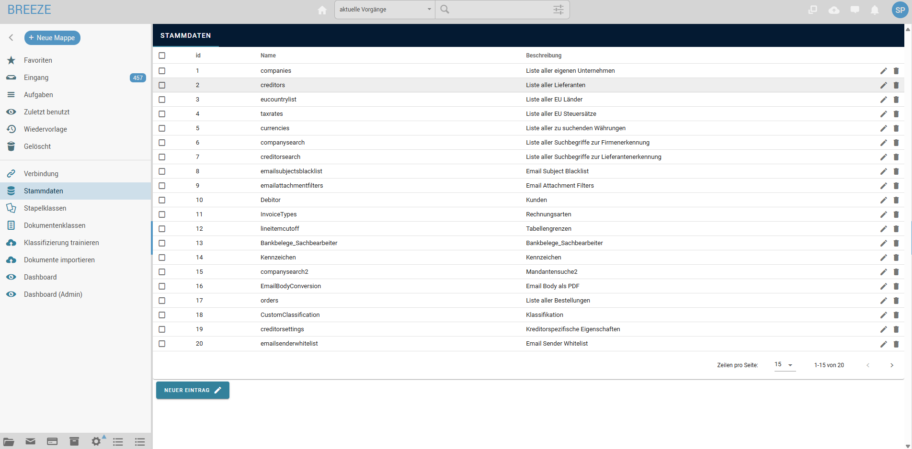This screenshot has width=912, height=449.
Task: Select the lineitemcutoff checkbox
Action: point(162,229)
